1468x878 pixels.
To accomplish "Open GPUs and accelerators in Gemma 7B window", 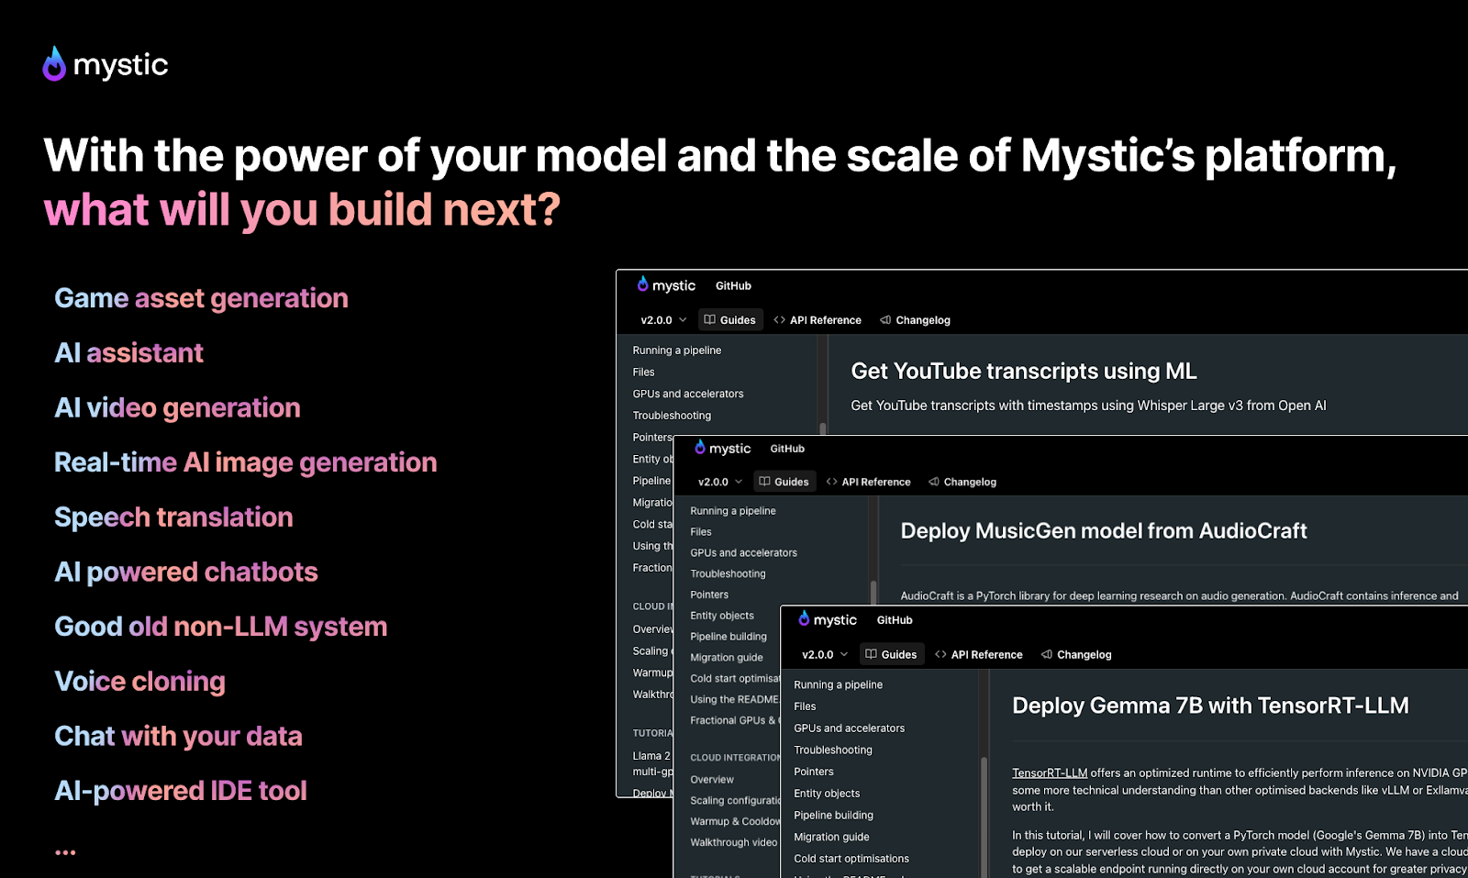I will coord(850,728).
